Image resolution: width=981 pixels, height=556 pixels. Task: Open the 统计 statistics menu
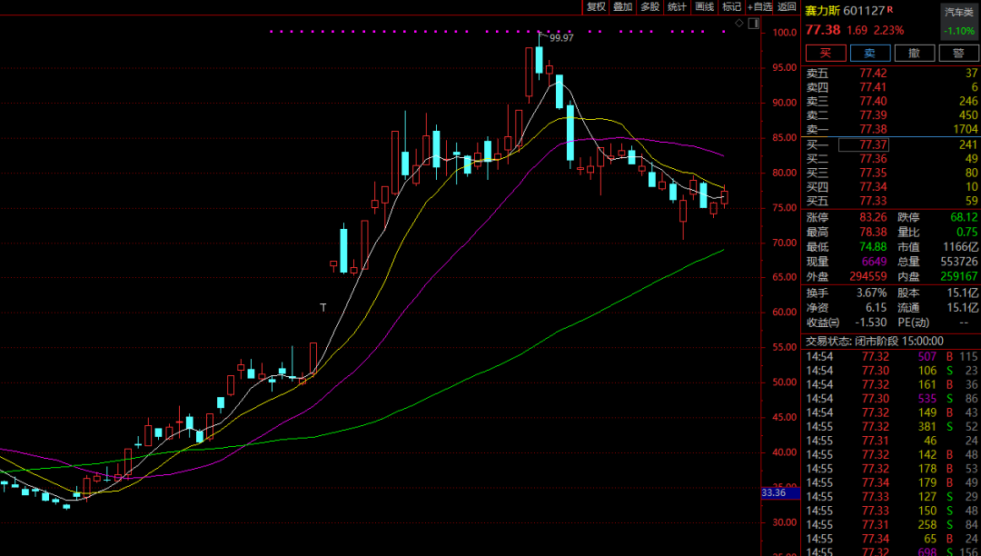[678, 7]
